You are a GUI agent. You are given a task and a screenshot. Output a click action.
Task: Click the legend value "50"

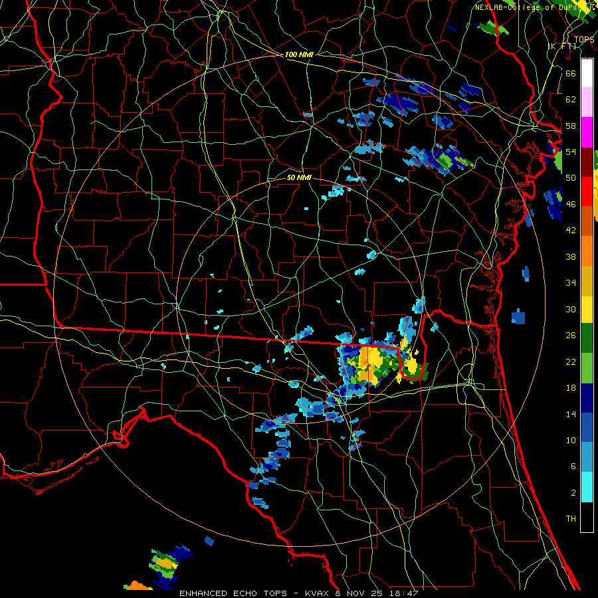click(x=571, y=177)
